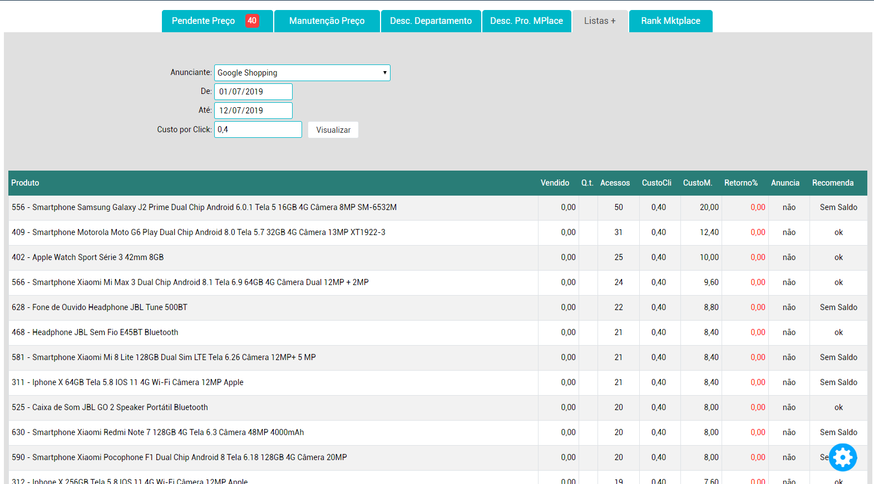Select product 525 Caixa de Som JBL GO 2
Image resolution: width=874 pixels, height=484 pixels.
pos(438,408)
